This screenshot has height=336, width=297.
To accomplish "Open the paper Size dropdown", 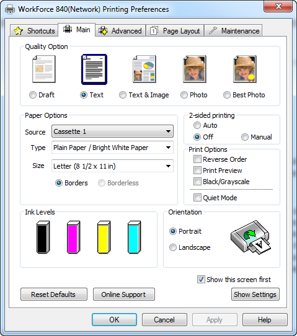I will (112, 166).
